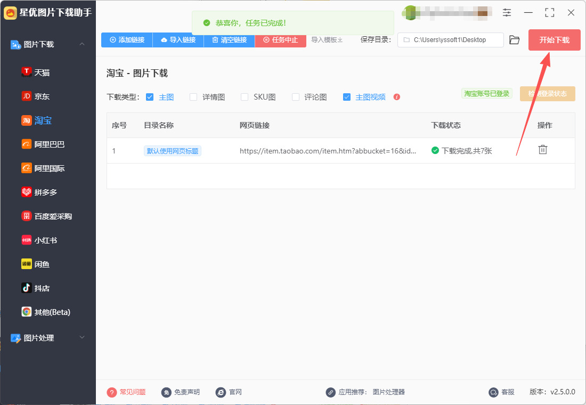The image size is (586, 405).
Task: Click the 淘宝 sidebar icon
Action: (x=26, y=120)
